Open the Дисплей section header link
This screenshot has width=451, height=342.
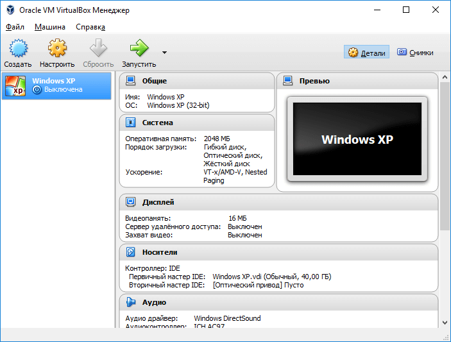point(158,202)
